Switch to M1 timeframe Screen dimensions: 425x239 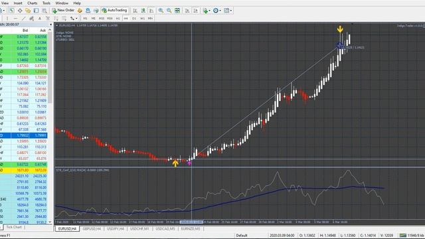(85, 19)
